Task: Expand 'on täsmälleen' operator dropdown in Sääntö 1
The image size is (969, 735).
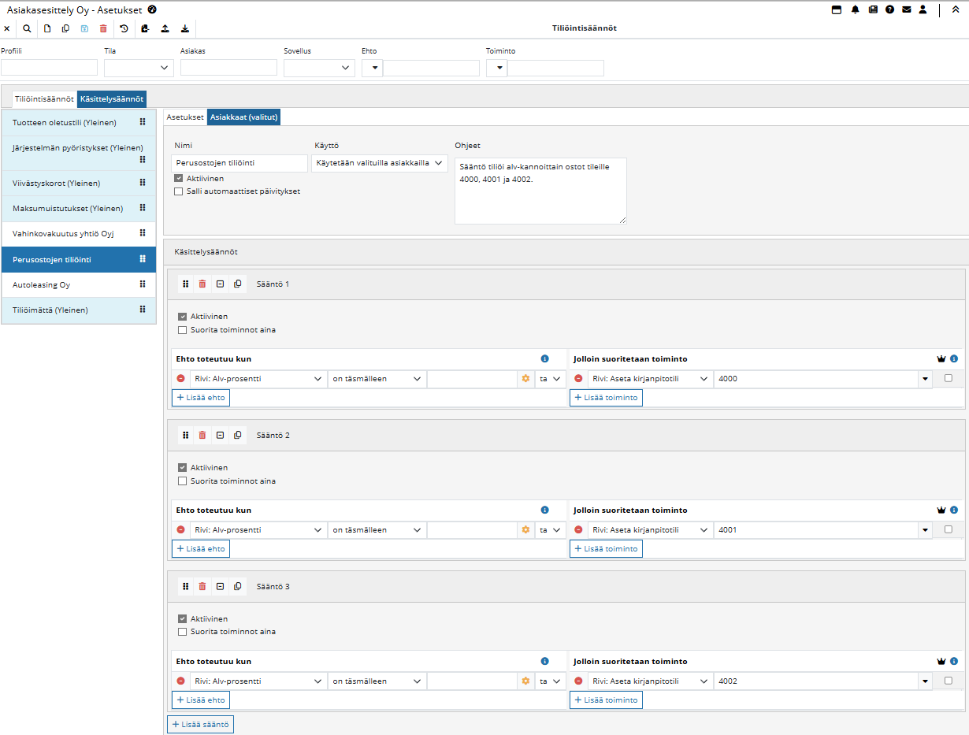Action: click(377, 379)
